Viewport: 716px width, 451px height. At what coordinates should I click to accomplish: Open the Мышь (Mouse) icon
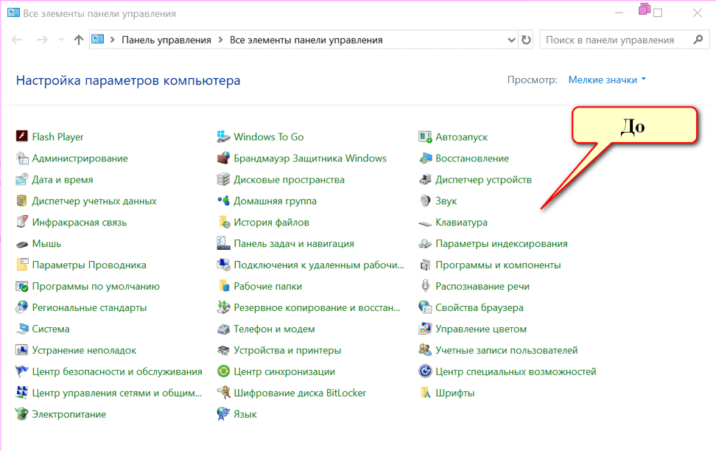[21, 243]
